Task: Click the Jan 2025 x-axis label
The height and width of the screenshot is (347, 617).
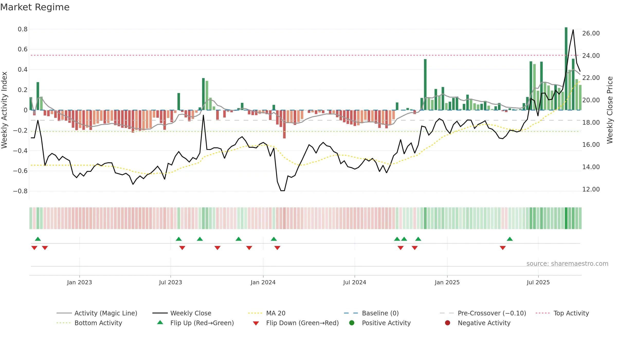Action: pyautogui.click(x=447, y=282)
